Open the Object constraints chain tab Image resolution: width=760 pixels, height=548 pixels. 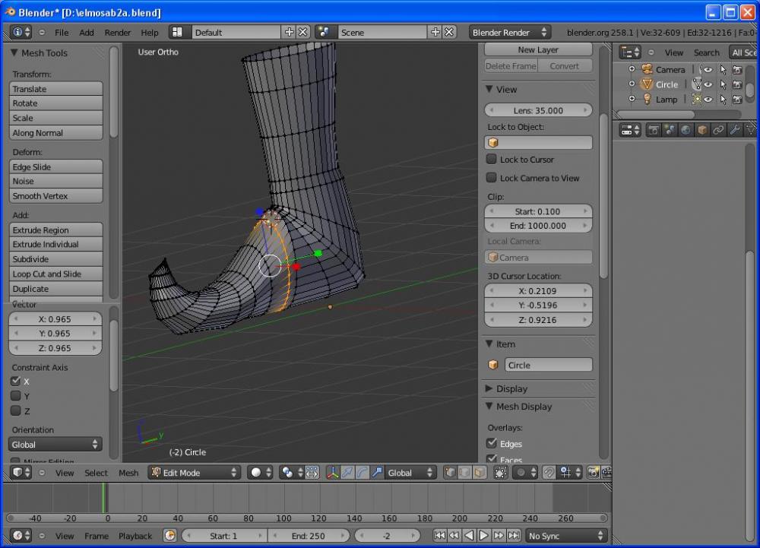[718, 130]
